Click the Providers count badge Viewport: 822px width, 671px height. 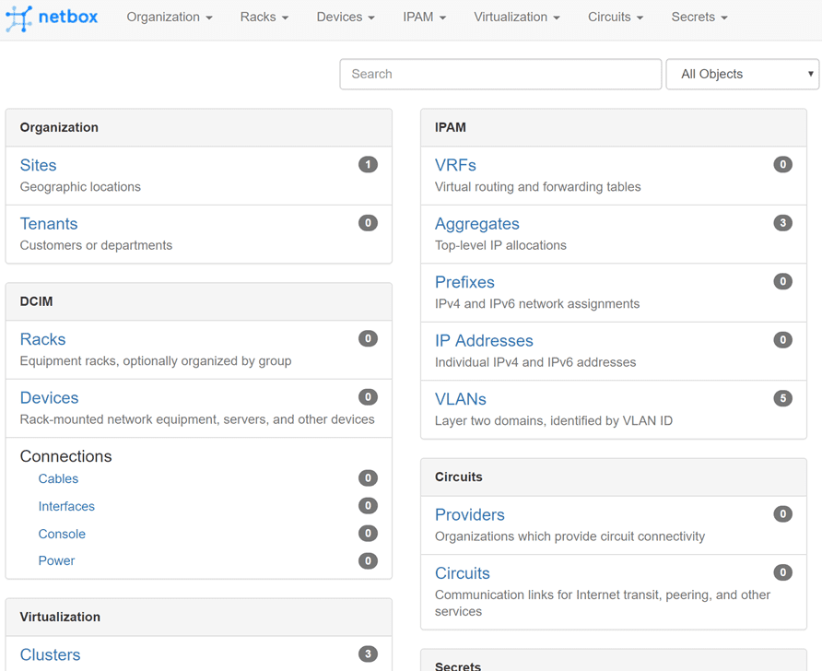click(782, 513)
